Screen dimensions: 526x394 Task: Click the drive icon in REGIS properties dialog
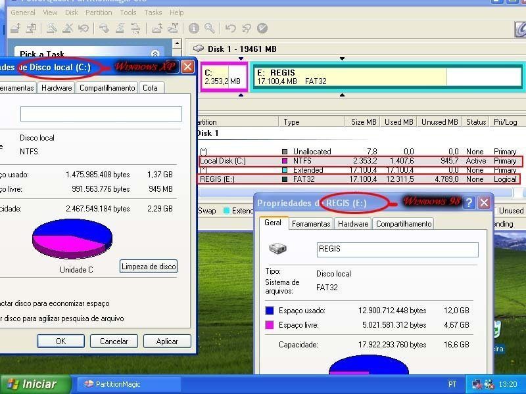[277, 249]
